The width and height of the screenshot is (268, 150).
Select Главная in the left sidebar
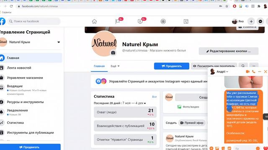tap(31, 58)
